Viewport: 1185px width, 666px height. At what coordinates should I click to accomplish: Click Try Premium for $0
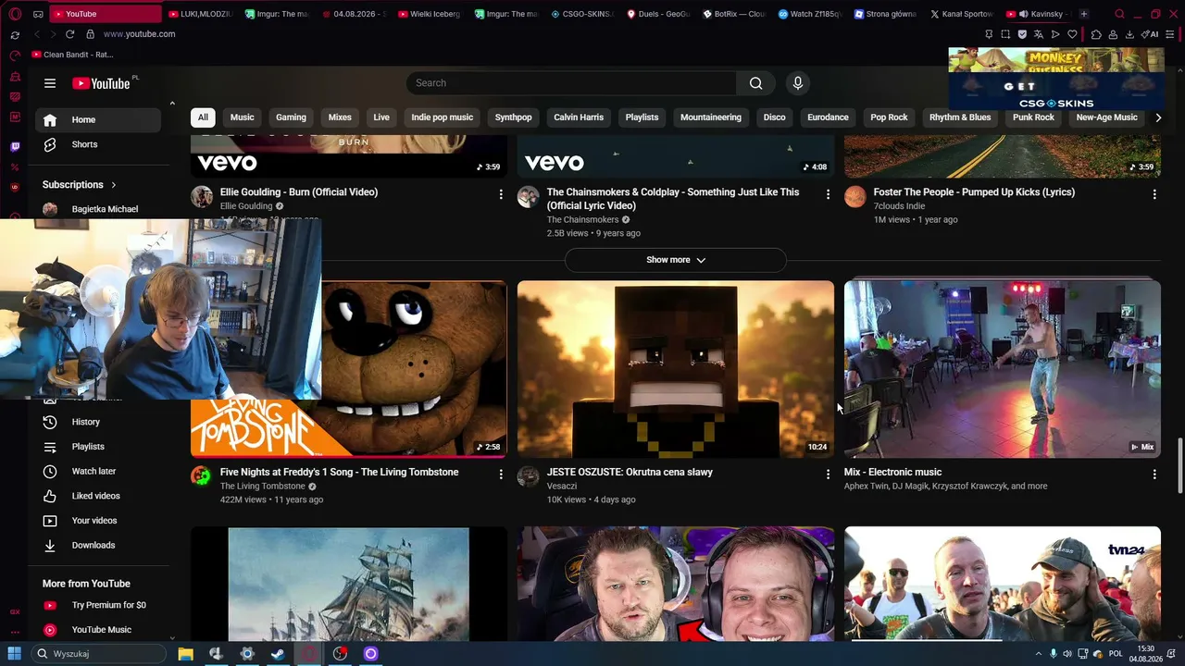point(99,605)
